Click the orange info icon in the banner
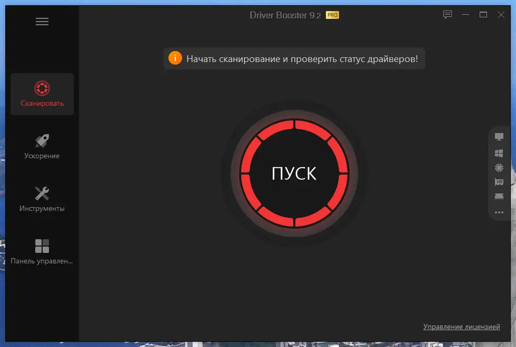516x347 pixels. (175, 58)
